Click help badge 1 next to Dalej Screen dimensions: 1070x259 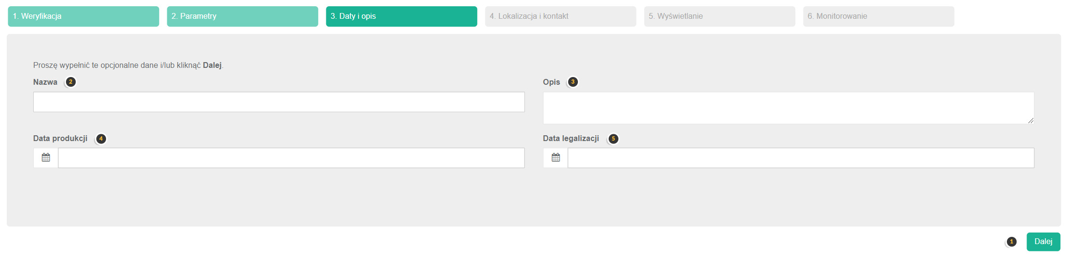pyautogui.click(x=1012, y=242)
